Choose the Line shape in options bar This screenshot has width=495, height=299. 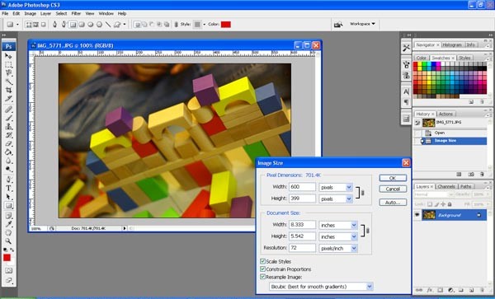point(108,24)
